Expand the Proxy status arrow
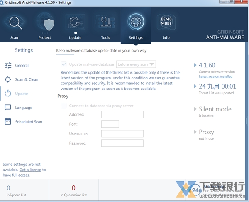The height and width of the screenshot is (202, 249). (x=195, y=132)
